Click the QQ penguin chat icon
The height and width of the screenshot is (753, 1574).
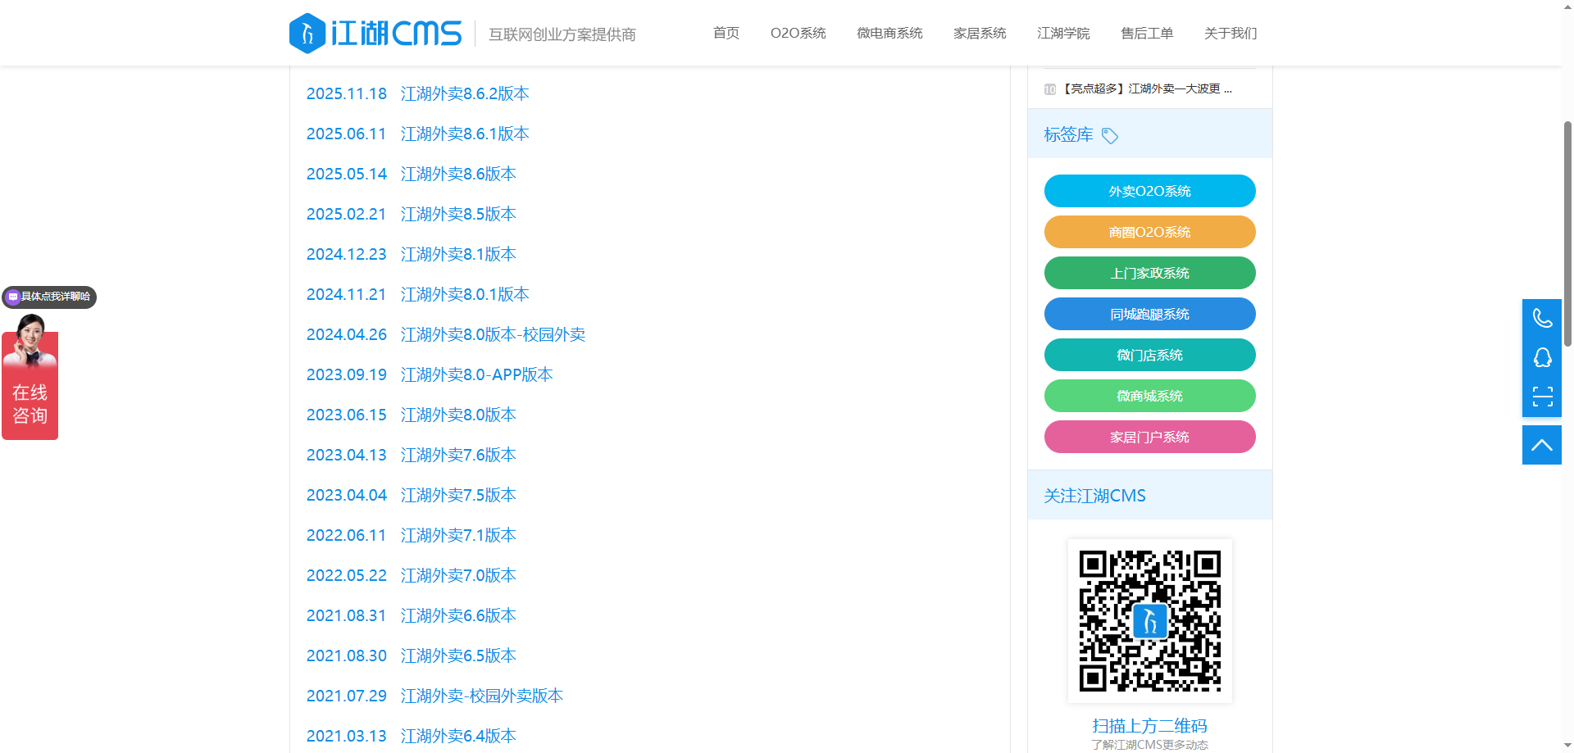pos(1542,357)
